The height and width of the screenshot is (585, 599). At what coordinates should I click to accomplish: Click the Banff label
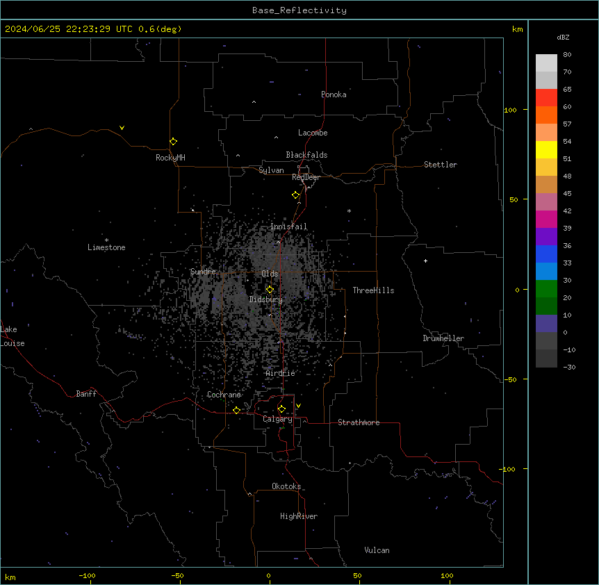pyautogui.click(x=86, y=394)
